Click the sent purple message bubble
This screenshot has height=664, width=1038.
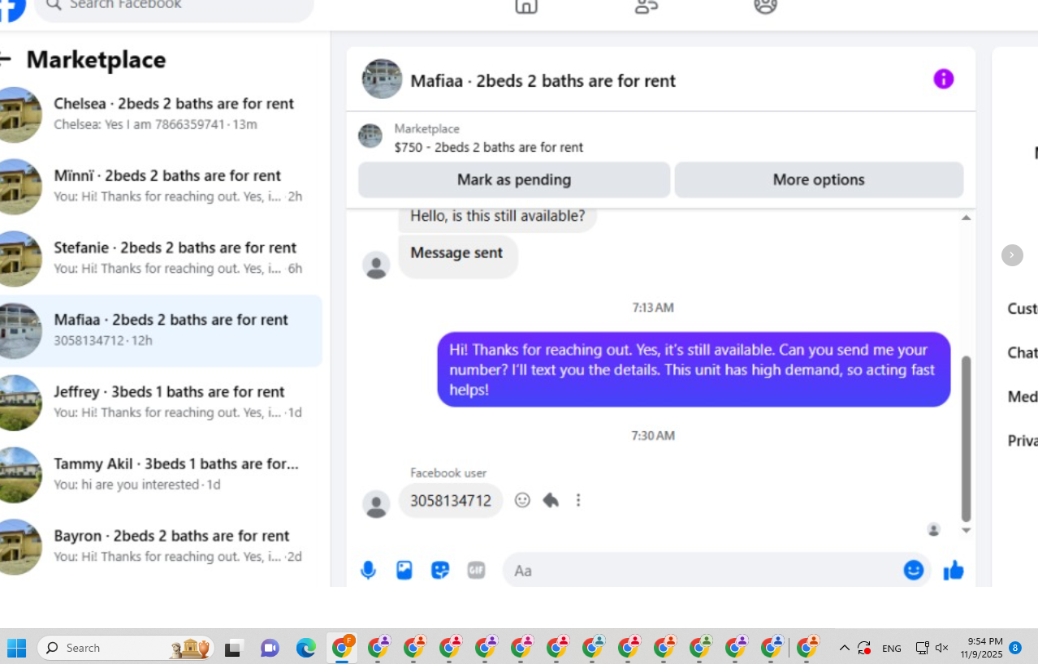[x=694, y=369]
